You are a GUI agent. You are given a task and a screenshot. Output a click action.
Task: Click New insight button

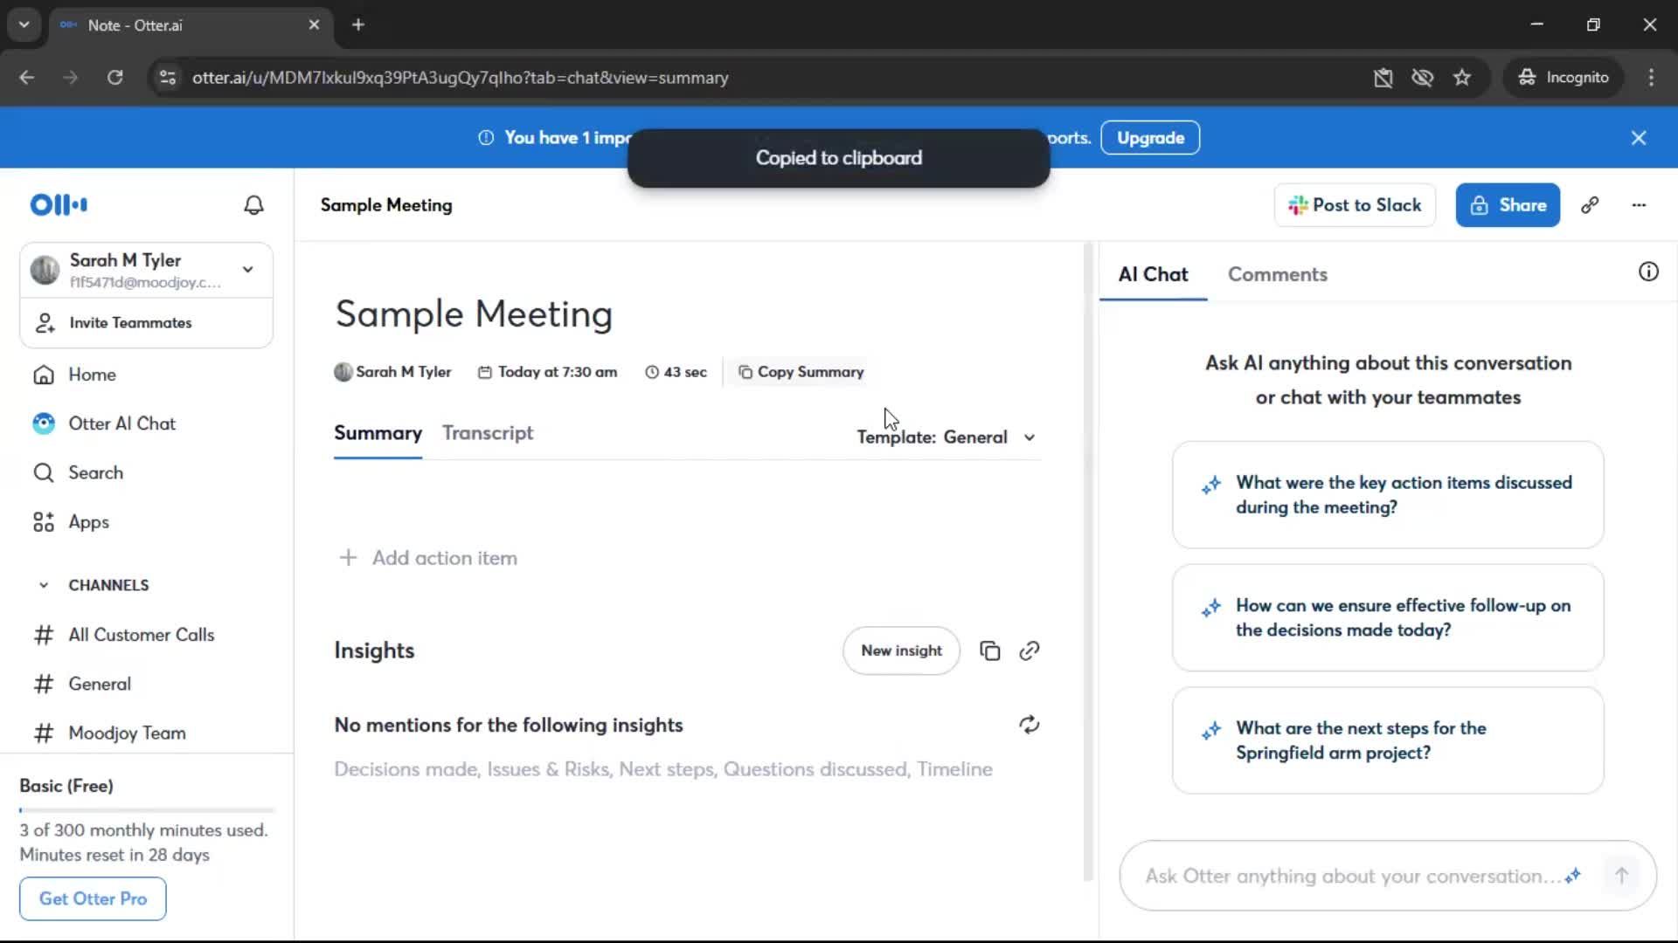[x=901, y=650]
